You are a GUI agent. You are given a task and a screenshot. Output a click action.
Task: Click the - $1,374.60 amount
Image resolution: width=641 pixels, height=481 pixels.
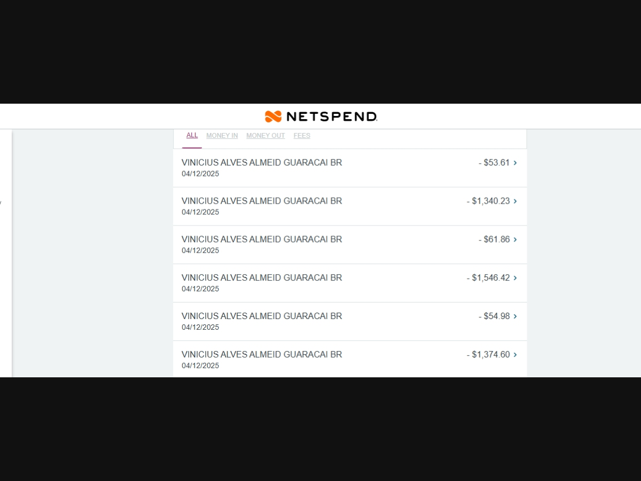coord(488,355)
